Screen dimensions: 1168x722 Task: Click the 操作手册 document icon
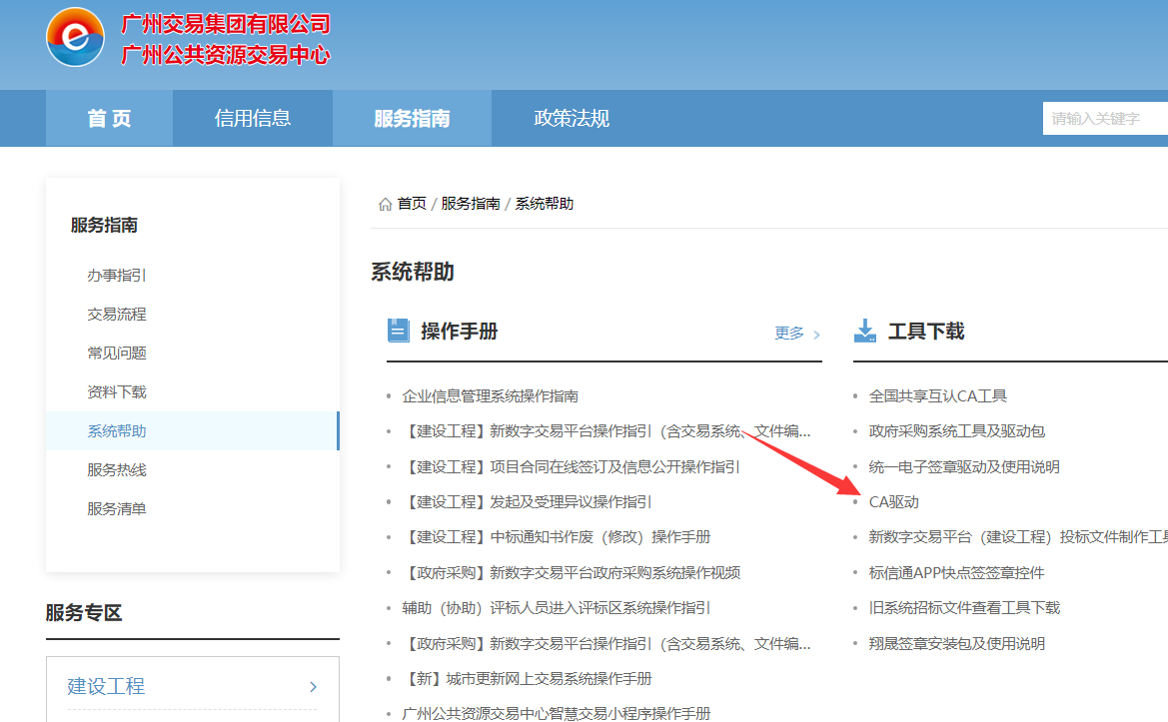399,331
